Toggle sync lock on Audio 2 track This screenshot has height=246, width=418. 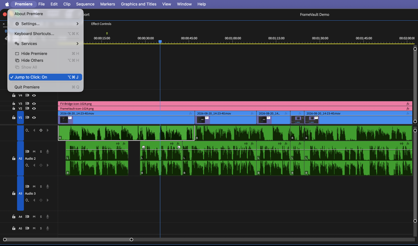pyautogui.click(x=27, y=152)
